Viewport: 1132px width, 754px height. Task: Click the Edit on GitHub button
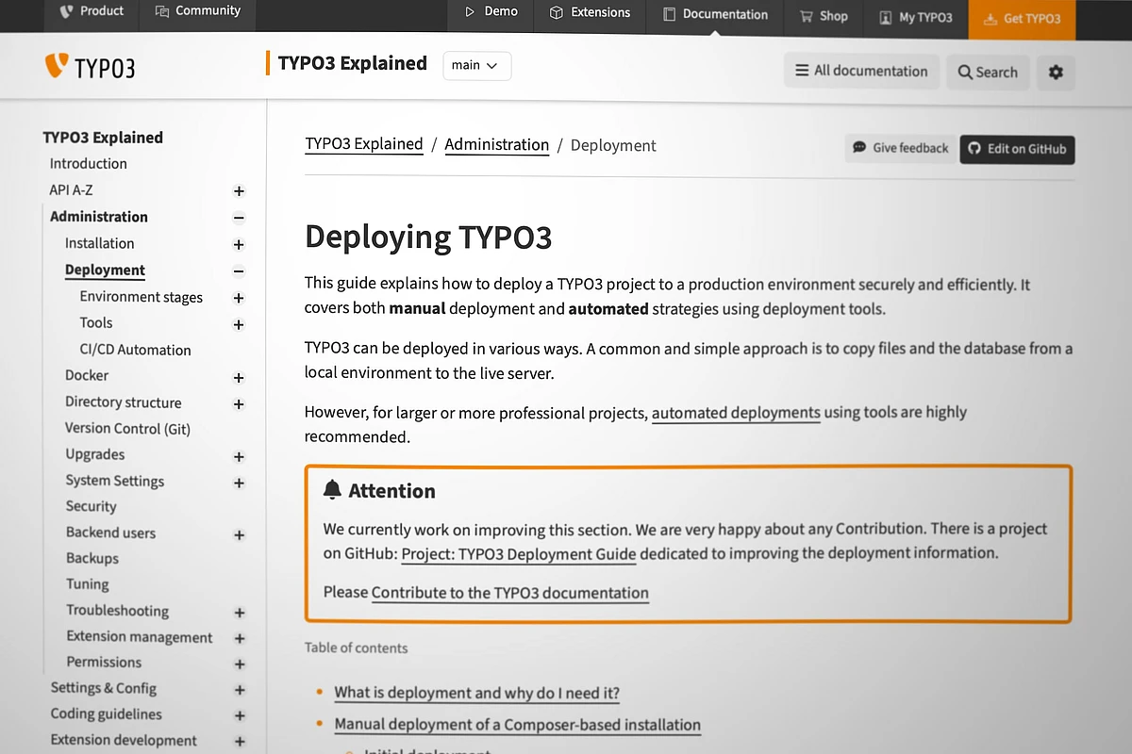1017,149
